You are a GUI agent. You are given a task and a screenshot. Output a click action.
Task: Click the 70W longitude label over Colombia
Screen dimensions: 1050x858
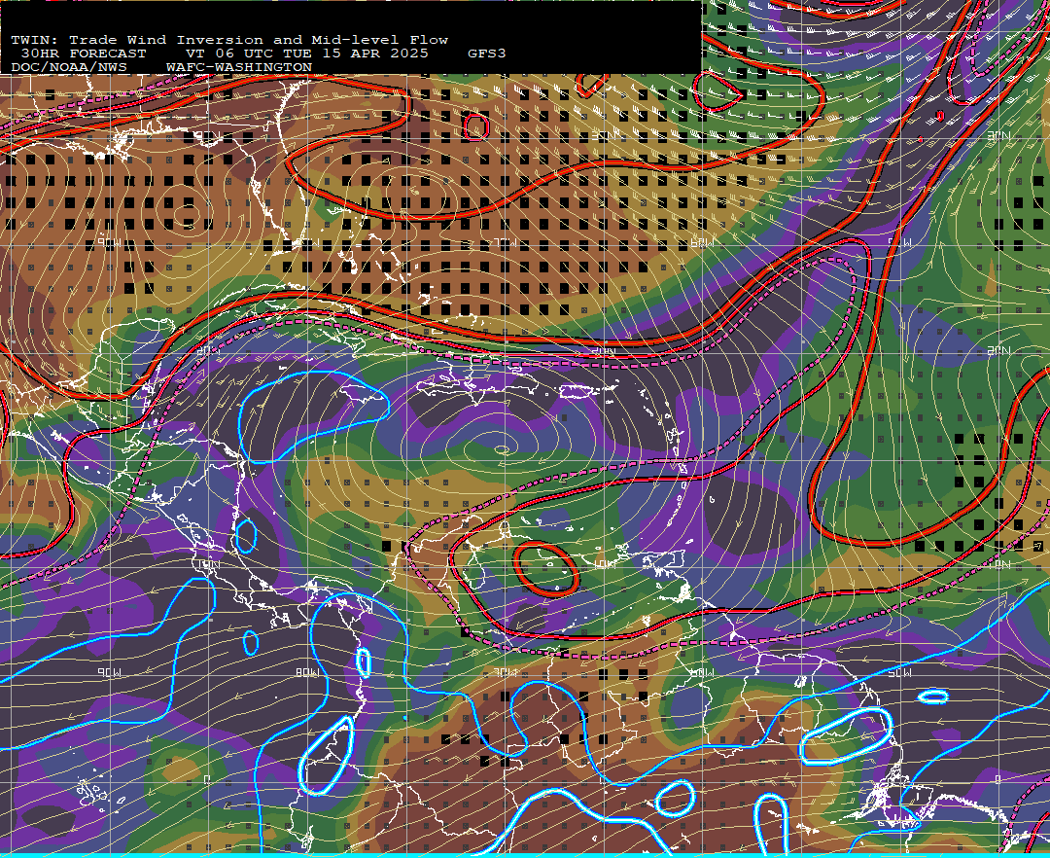coord(506,672)
